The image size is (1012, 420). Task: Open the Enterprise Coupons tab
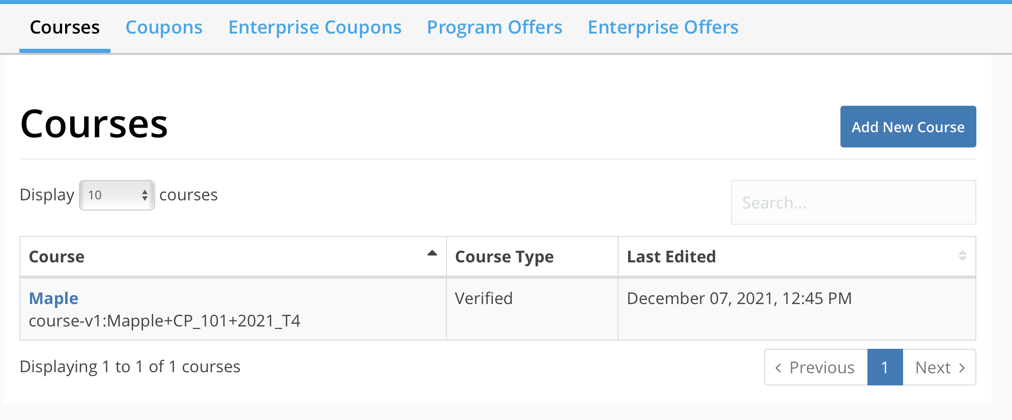pyautogui.click(x=315, y=27)
